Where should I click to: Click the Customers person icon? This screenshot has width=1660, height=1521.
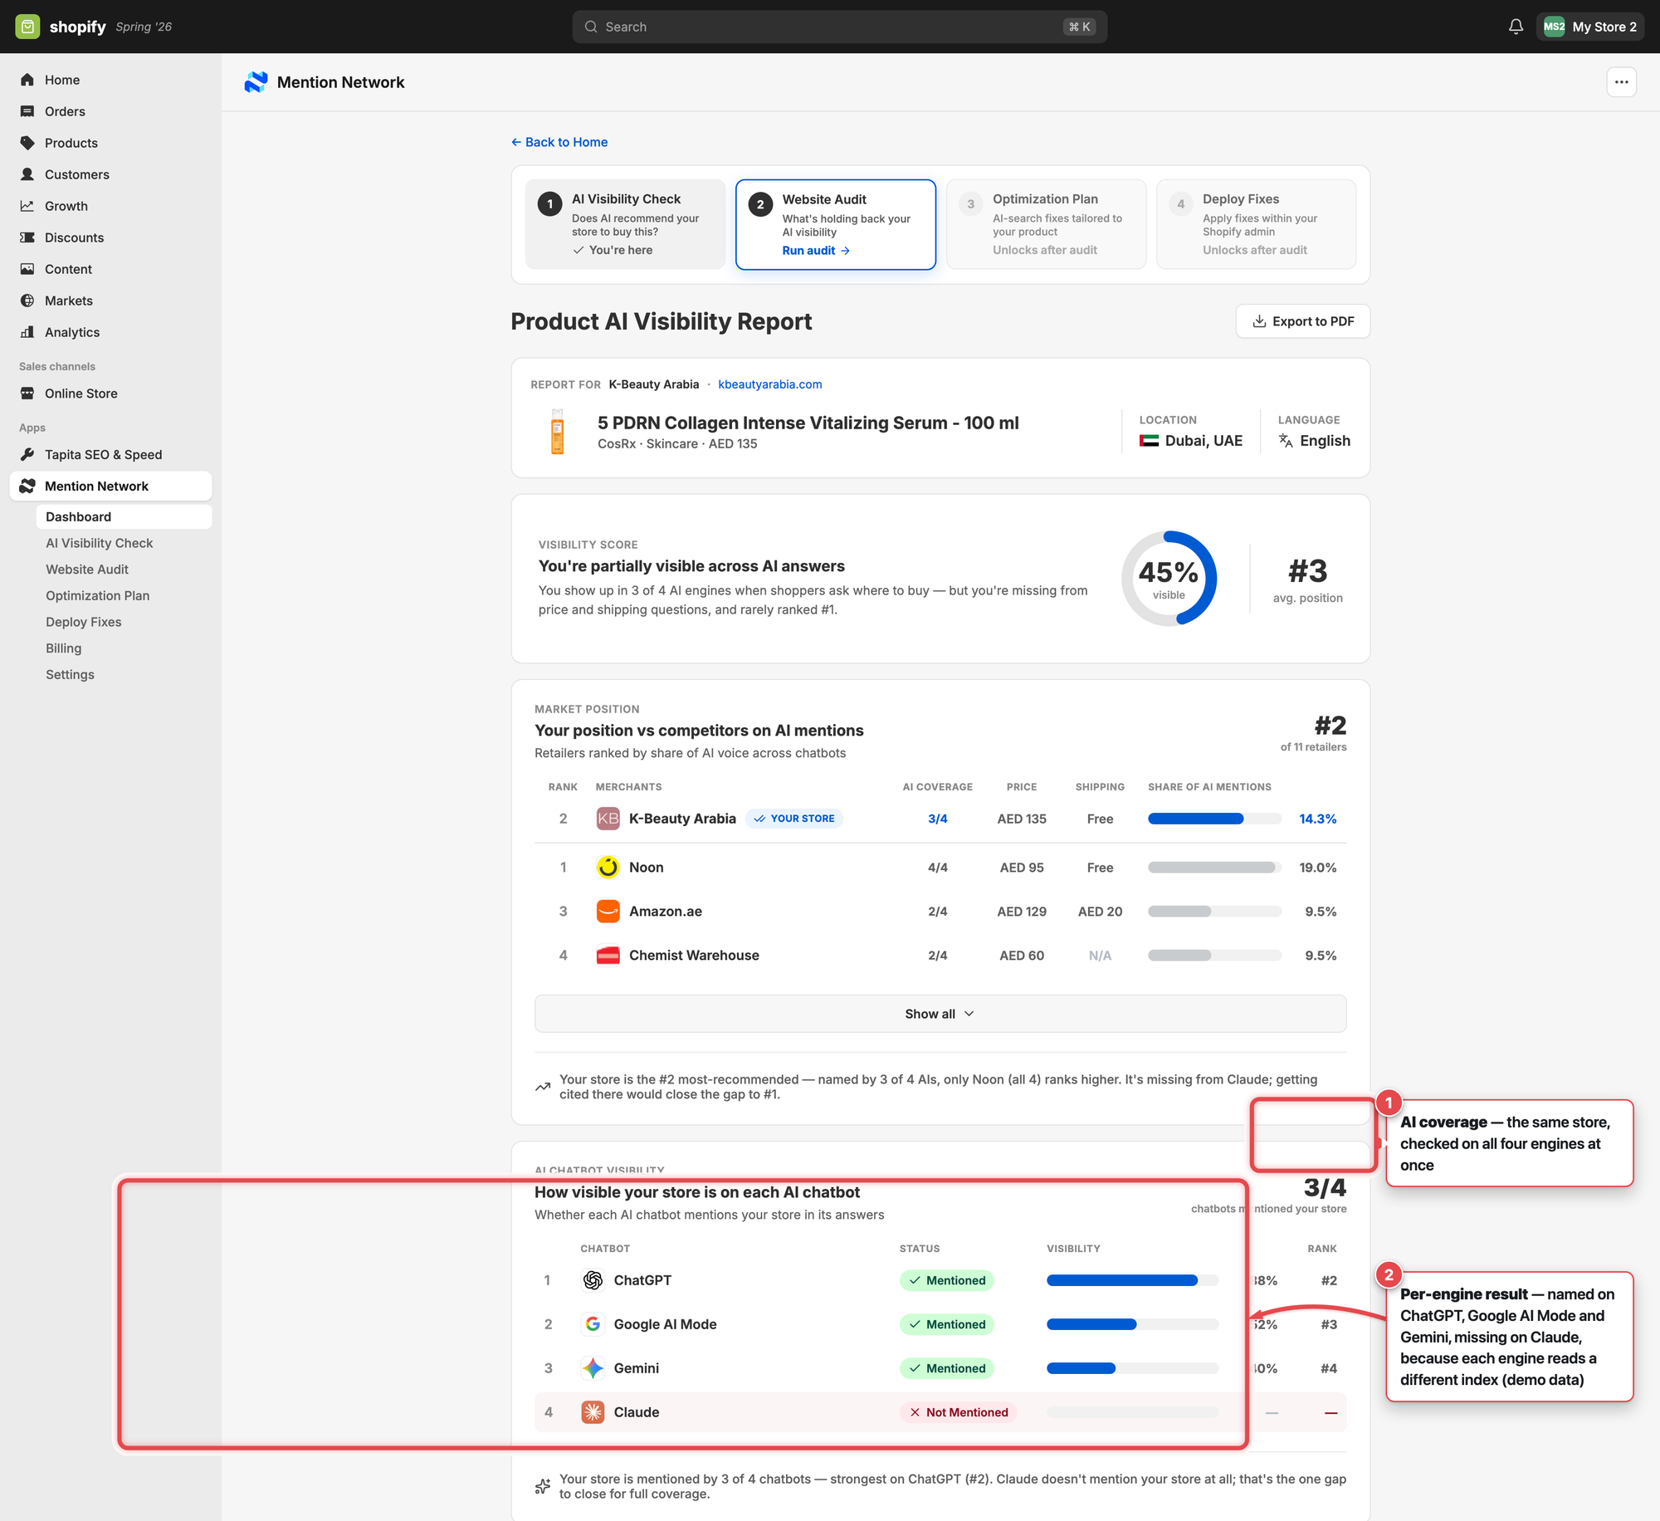27,174
